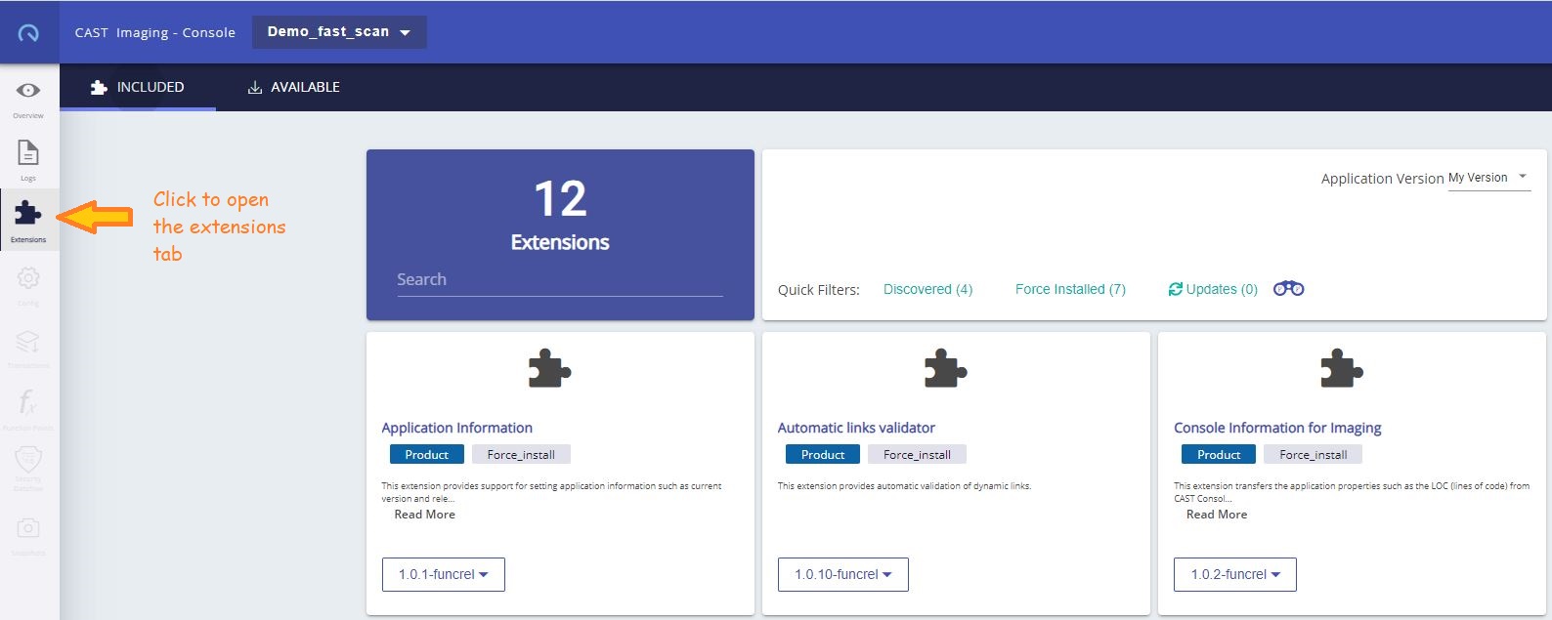Click the Application Information puzzle icon
The image size is (1552, 620).
tap(549, 369)
